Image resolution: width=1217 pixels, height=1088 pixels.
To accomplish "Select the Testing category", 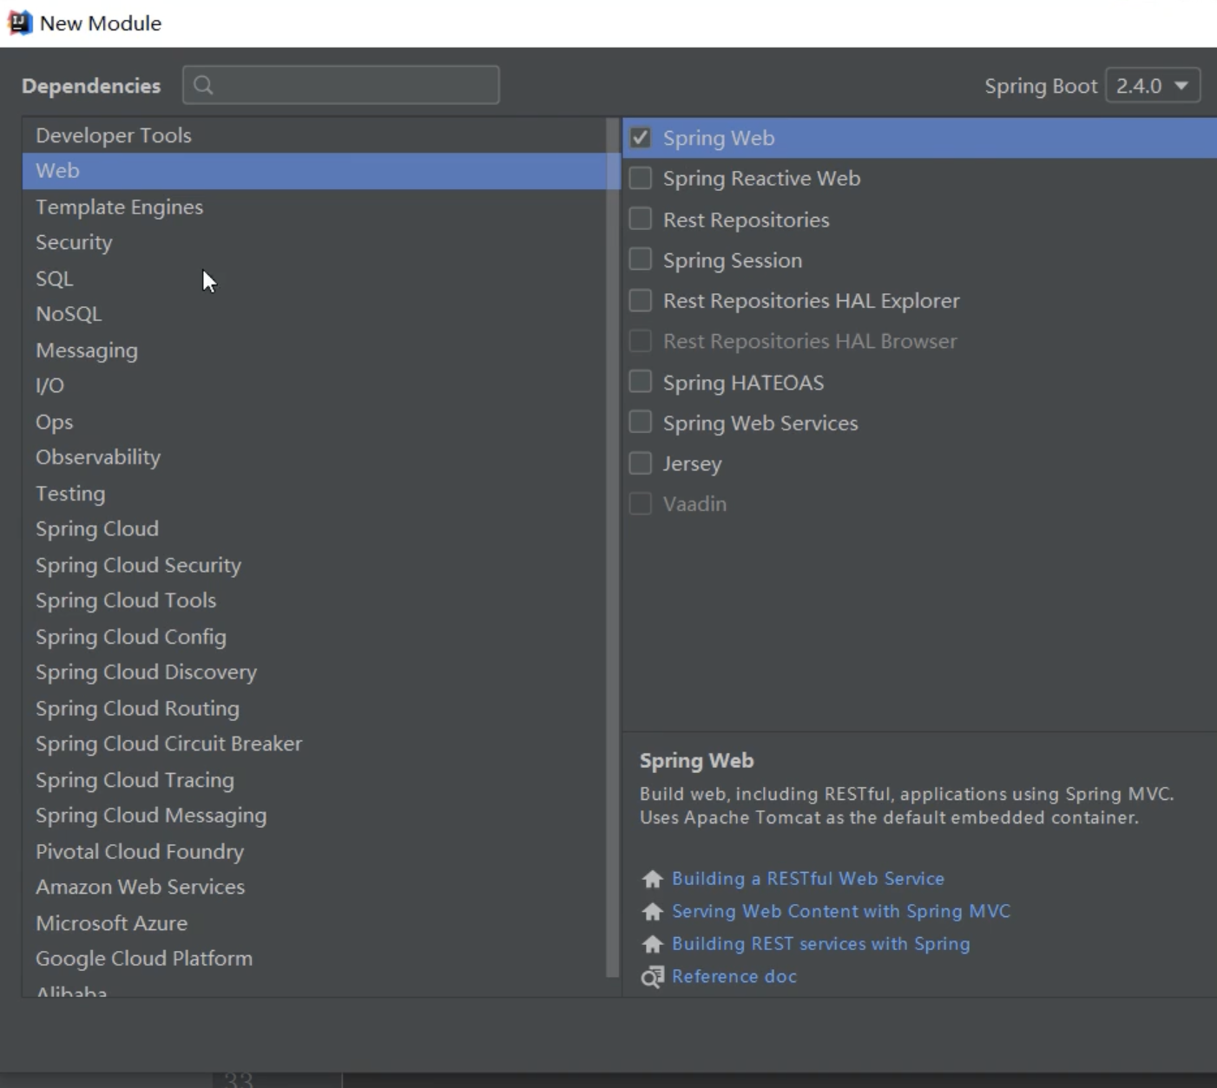I will pyautogui.click(x=316, y=494).
